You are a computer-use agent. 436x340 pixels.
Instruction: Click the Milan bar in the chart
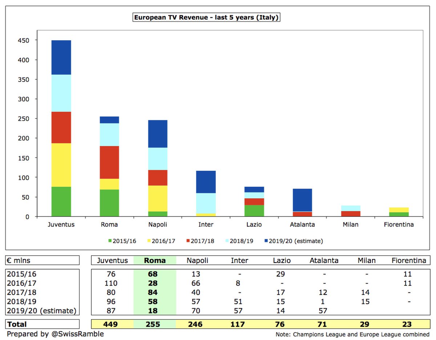click(x=350, y=211)
